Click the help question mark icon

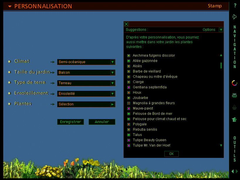click(x=235, y=6)
